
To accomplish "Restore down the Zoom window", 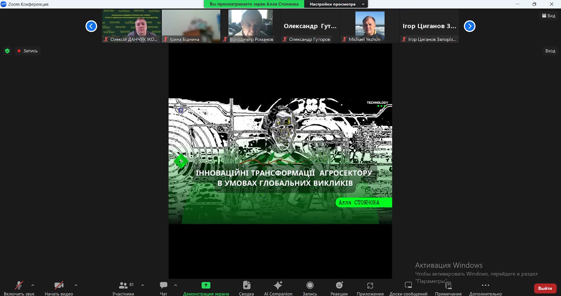I will pos(534,4).
